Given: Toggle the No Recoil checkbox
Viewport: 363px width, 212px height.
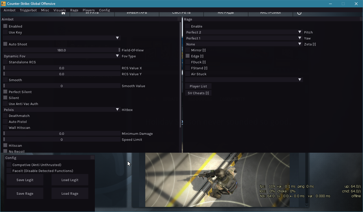Looking at the screenshot, I should pos(5,151).
